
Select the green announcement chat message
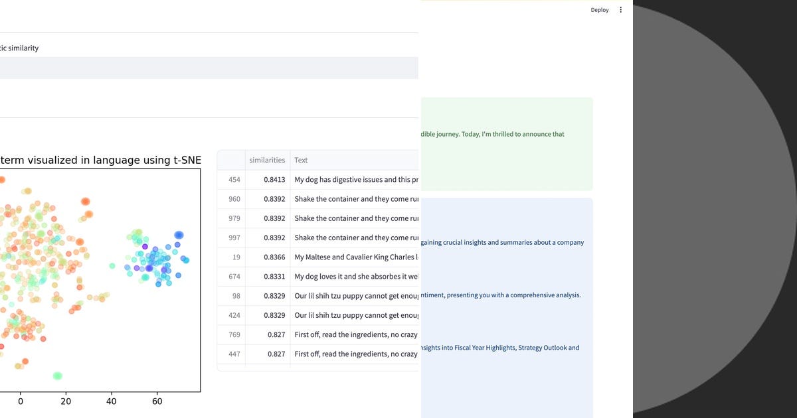click(505, 143)
